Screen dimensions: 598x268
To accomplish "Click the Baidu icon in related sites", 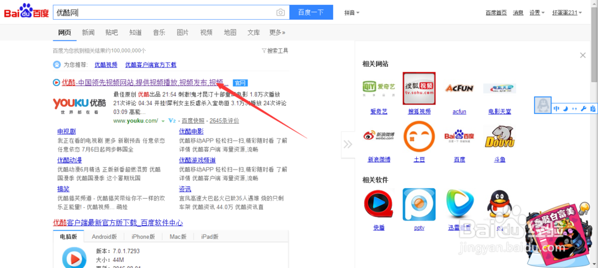I will click(x=459, y=135).
